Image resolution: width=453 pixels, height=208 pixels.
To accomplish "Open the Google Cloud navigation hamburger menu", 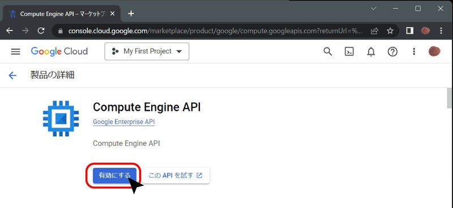I will pos(15,51).
